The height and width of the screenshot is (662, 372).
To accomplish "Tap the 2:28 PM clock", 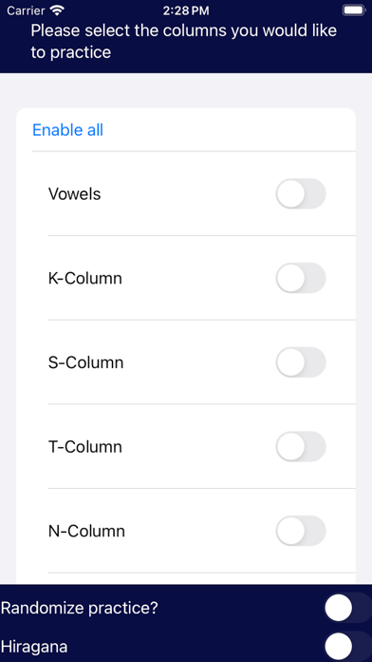I will (186, 10).
